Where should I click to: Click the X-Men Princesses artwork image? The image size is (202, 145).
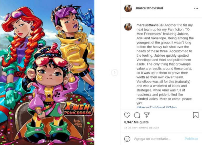[47, 72]
